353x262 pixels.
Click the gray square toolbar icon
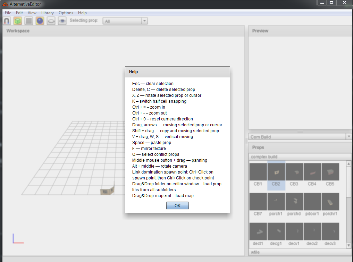(29, 21)
